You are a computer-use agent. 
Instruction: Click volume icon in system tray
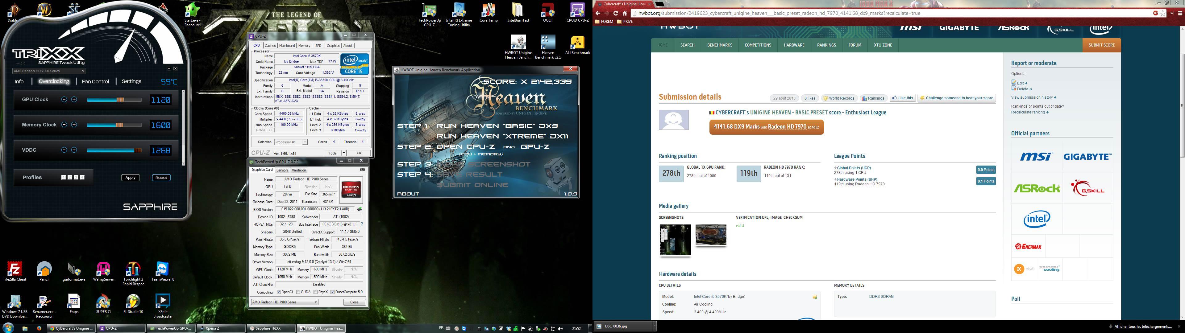560,328
